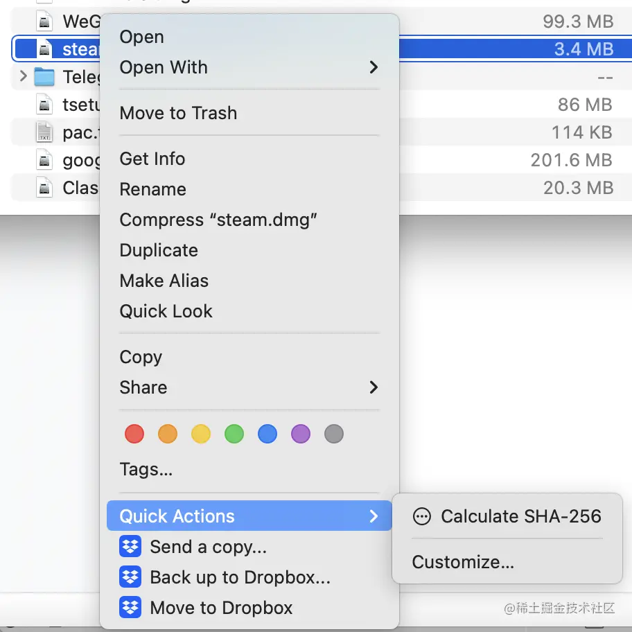Click the "--" size of Tele folder
The width and height of the screenshot is (632, 632).
tap(605, 77)
